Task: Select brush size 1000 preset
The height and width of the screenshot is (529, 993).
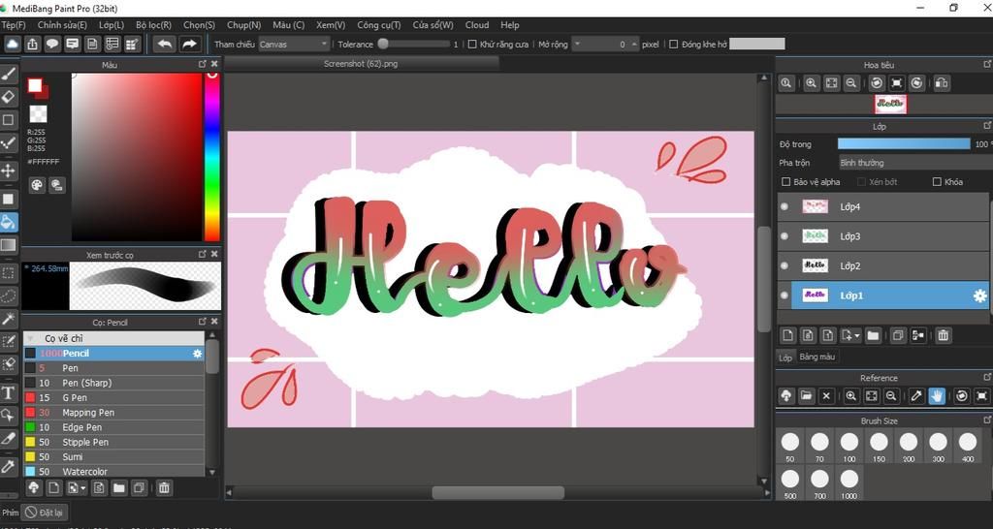Action: pyautogui.click(x=849, y=484)
